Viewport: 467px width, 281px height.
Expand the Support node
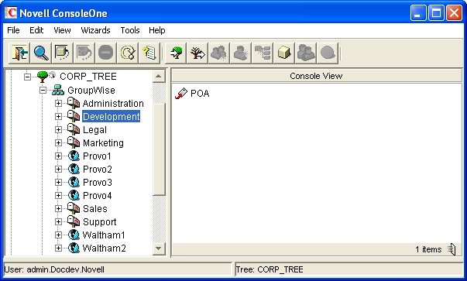point(58,221)
